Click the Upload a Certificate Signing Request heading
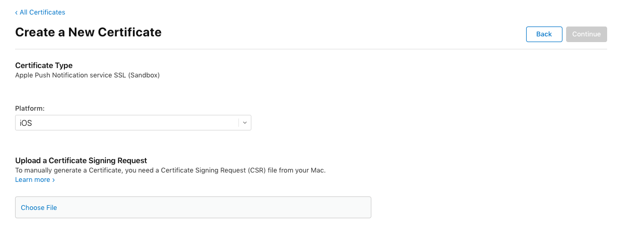617x251 pixels. click(81, 161)
